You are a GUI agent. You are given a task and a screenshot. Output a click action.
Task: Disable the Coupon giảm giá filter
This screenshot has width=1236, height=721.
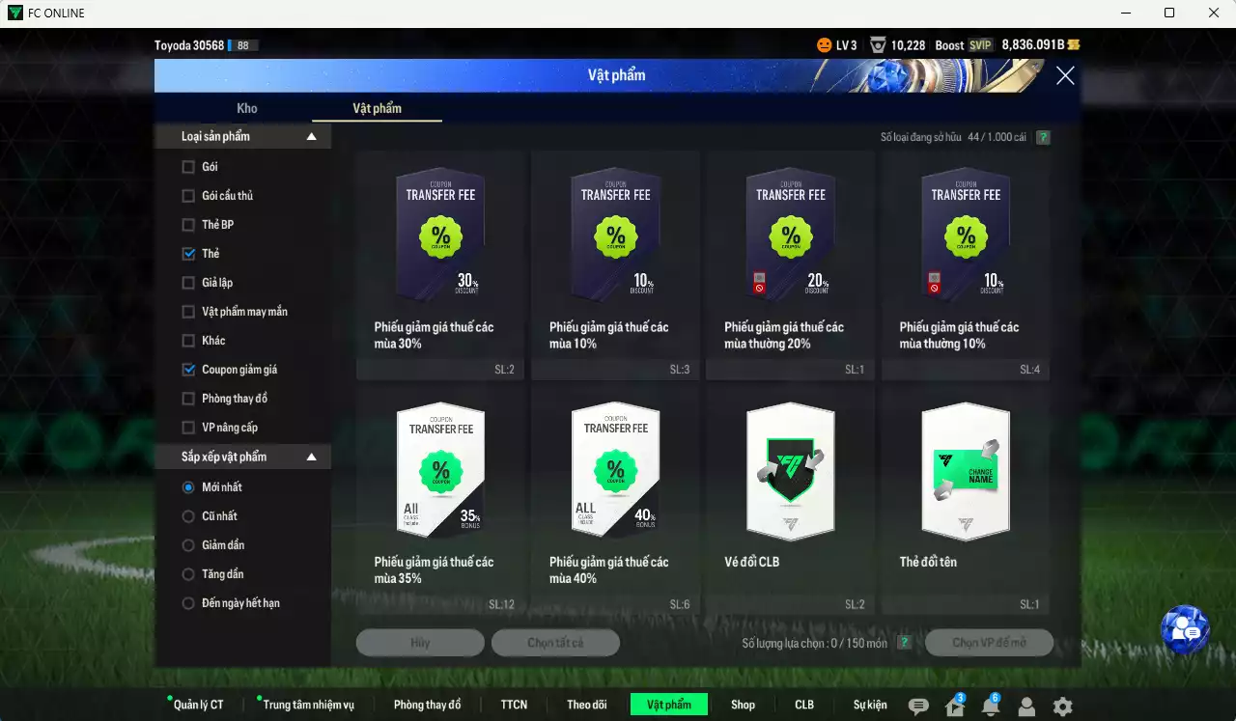point(186,369)
